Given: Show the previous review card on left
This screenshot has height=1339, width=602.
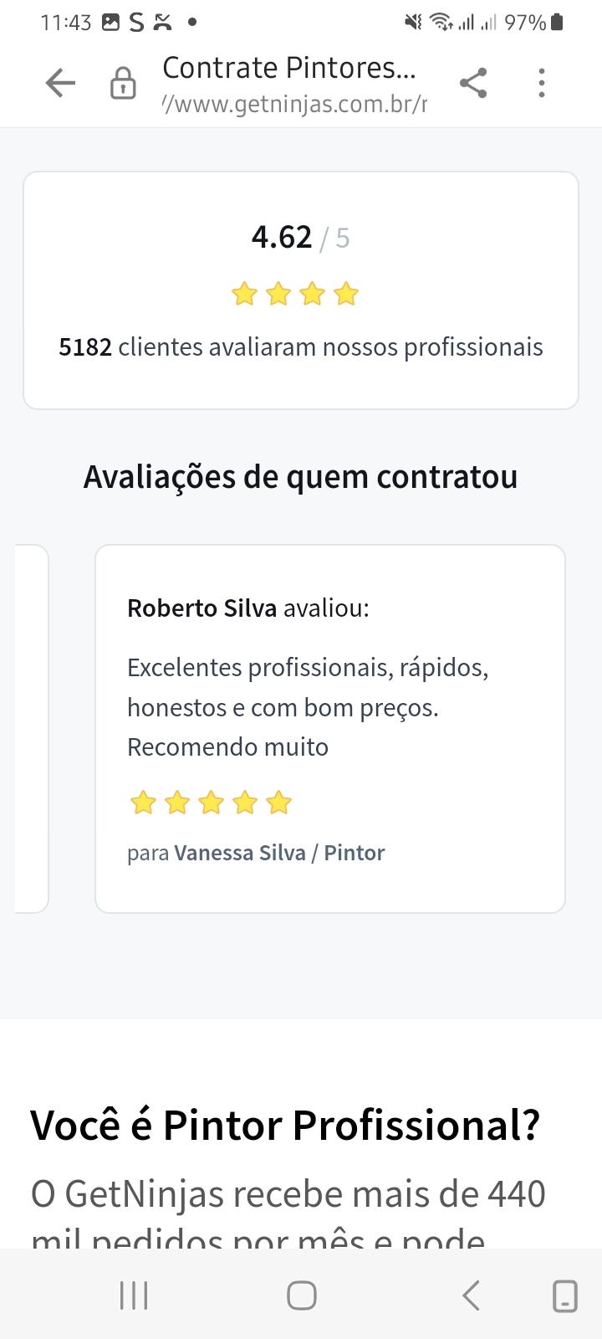Looking at the screenshot, I should click(x=32, y=728).
